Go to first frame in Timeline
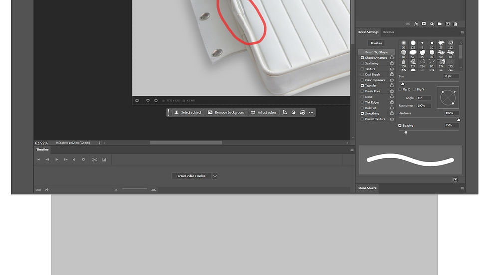The width and height of the screenshot is (489, 275). 38,159
